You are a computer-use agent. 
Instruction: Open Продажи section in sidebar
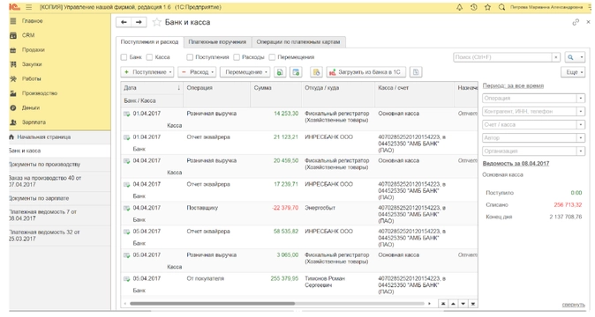pos(33,50)
